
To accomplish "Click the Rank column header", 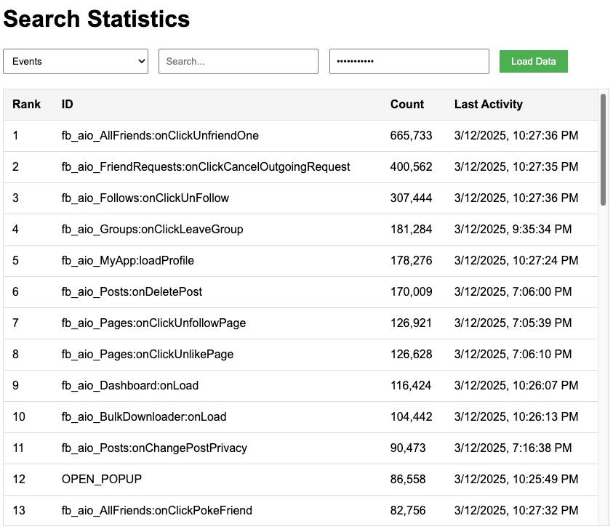I will (27, 105).
